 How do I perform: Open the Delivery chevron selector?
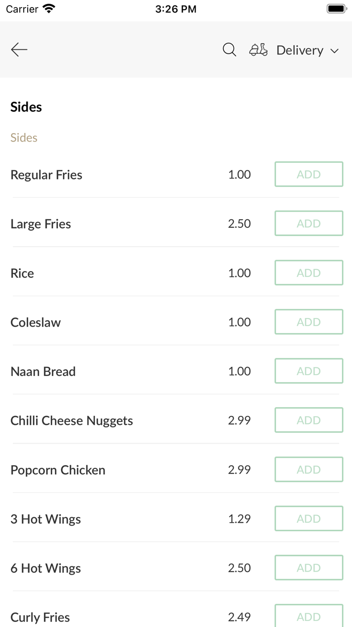(334, 51)
